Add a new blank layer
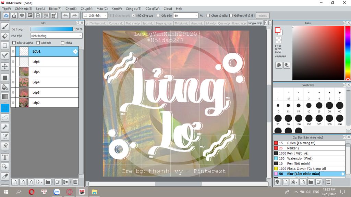 [x=14, y=182]
